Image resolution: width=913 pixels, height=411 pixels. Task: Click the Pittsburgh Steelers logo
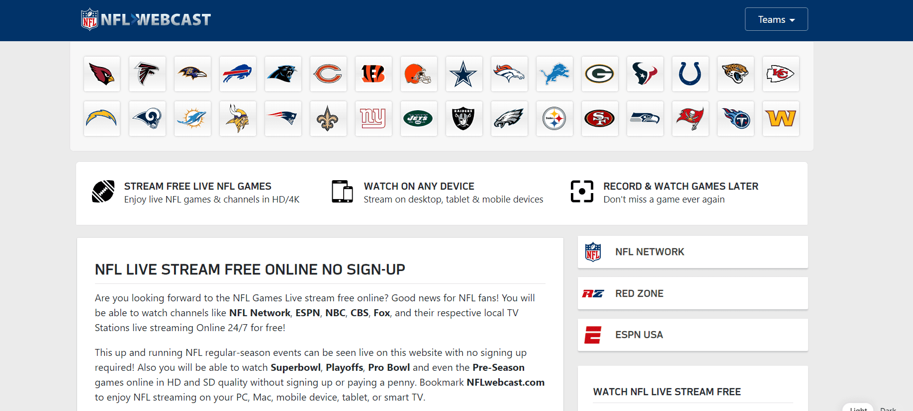[554, 119]
